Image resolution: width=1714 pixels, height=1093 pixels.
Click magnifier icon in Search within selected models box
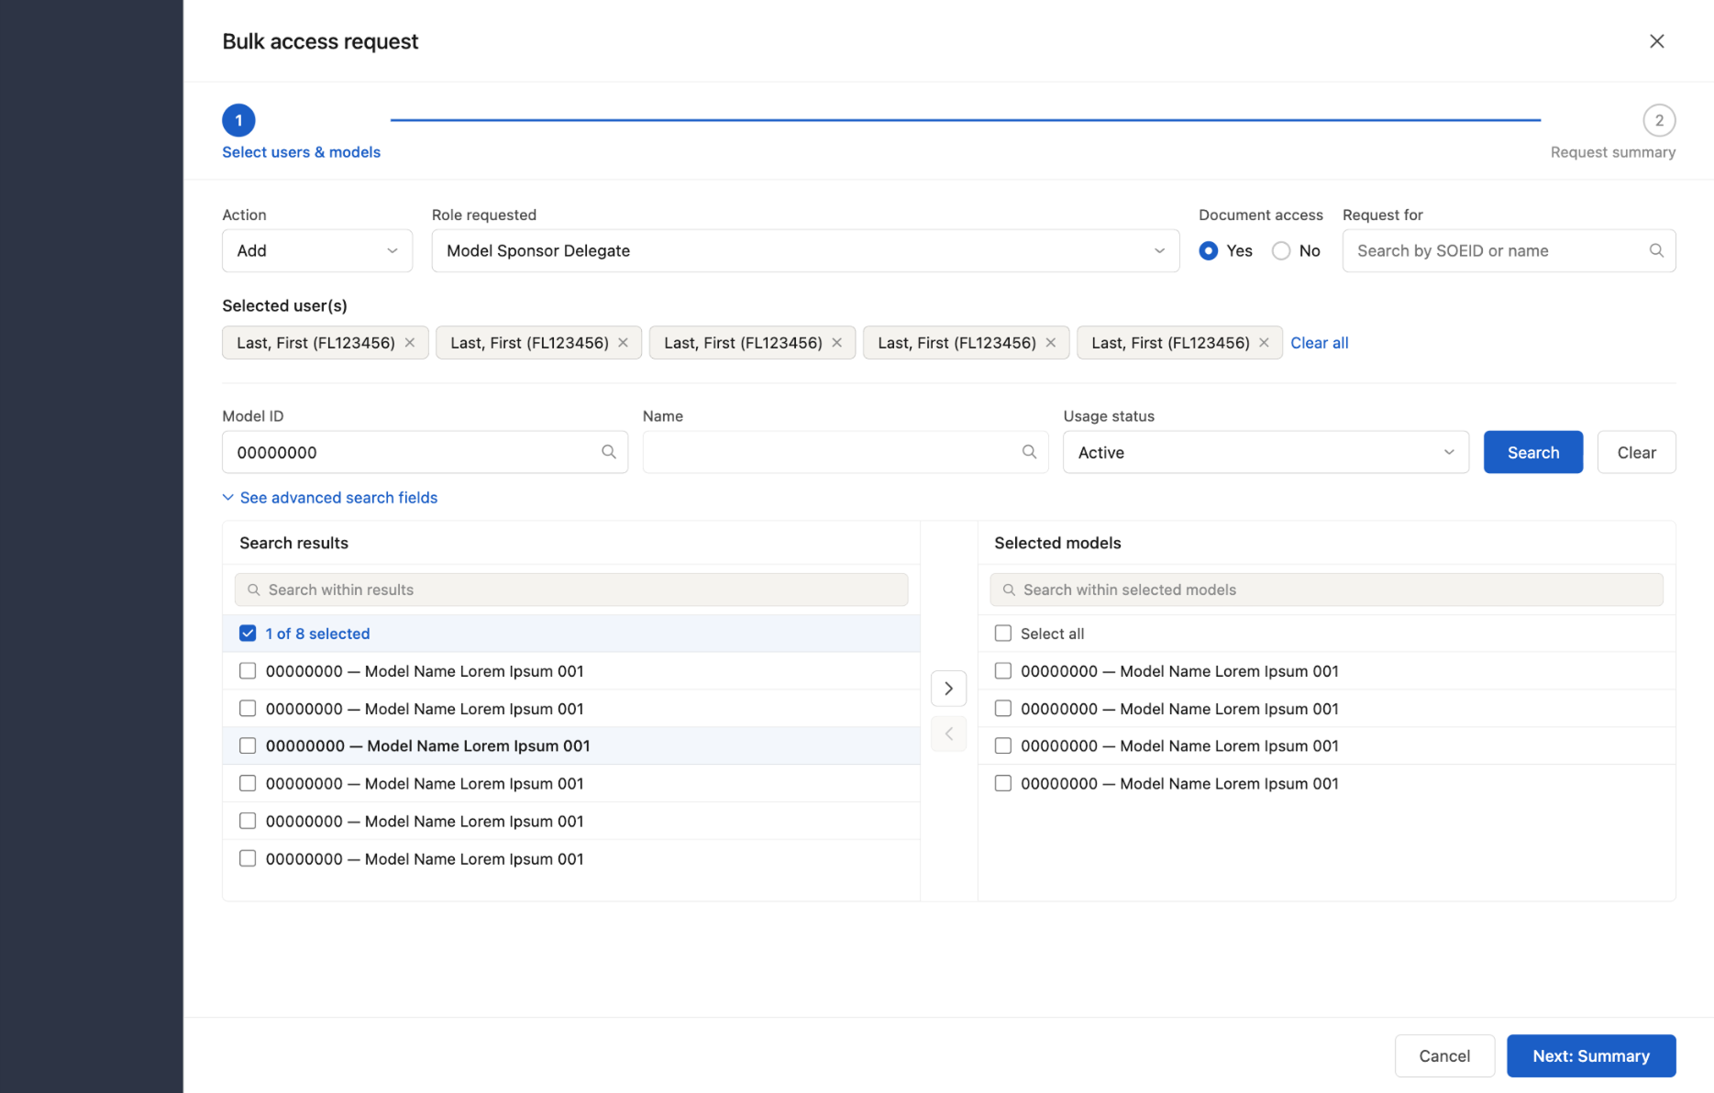(1009, 590)
